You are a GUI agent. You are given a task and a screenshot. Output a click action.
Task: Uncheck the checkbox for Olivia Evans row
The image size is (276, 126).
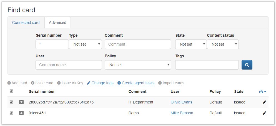11,102
